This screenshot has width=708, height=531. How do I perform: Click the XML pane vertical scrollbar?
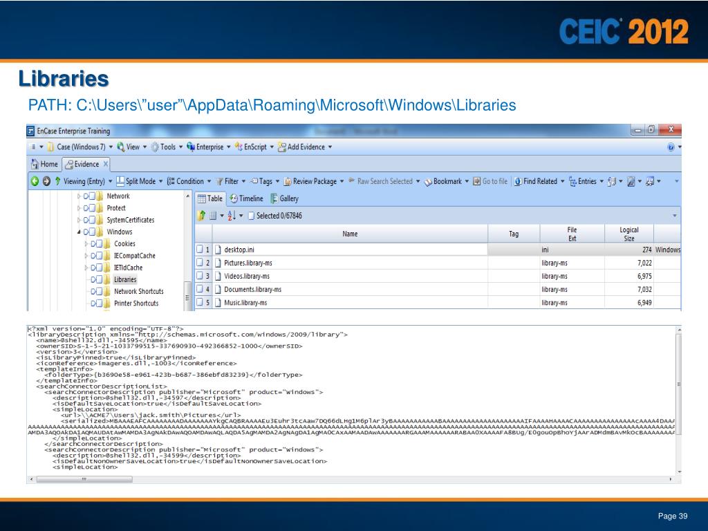pyautogui.click(x=679, y=400)
